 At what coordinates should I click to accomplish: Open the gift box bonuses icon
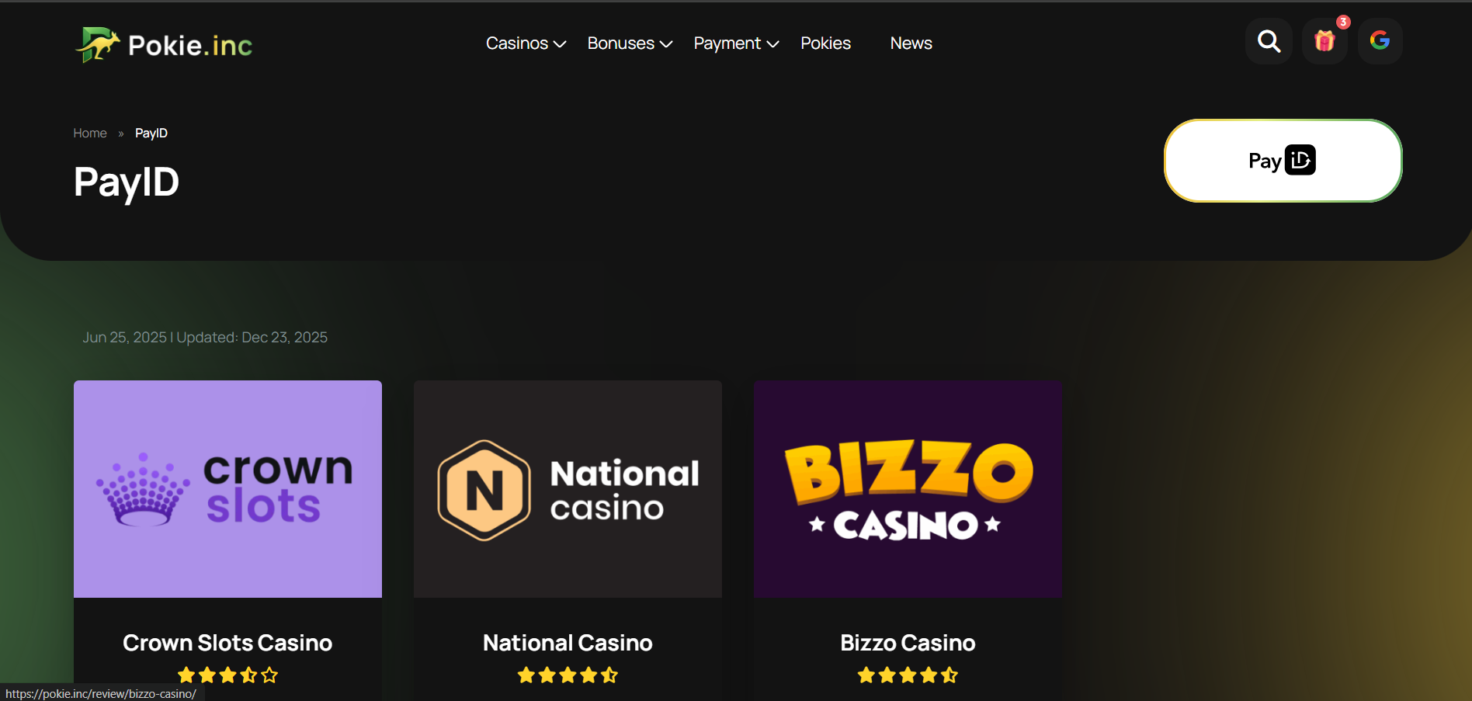point(1324,41)
